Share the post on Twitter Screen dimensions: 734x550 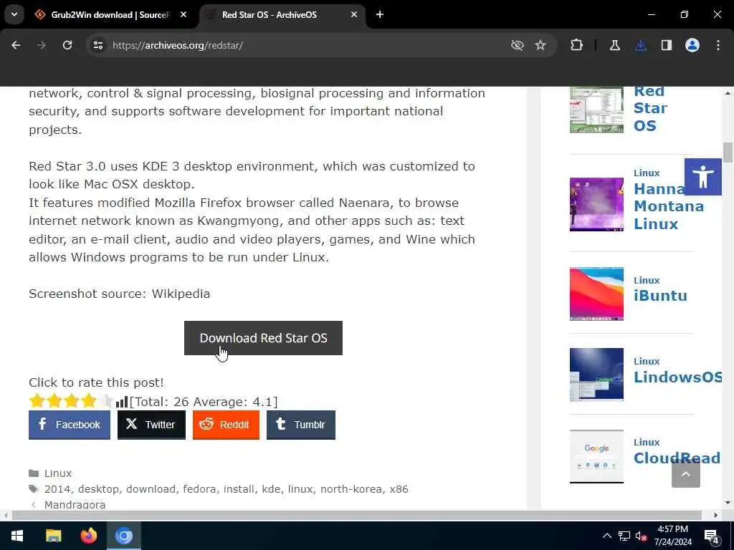pyautogui.click(x=151, y=425)
